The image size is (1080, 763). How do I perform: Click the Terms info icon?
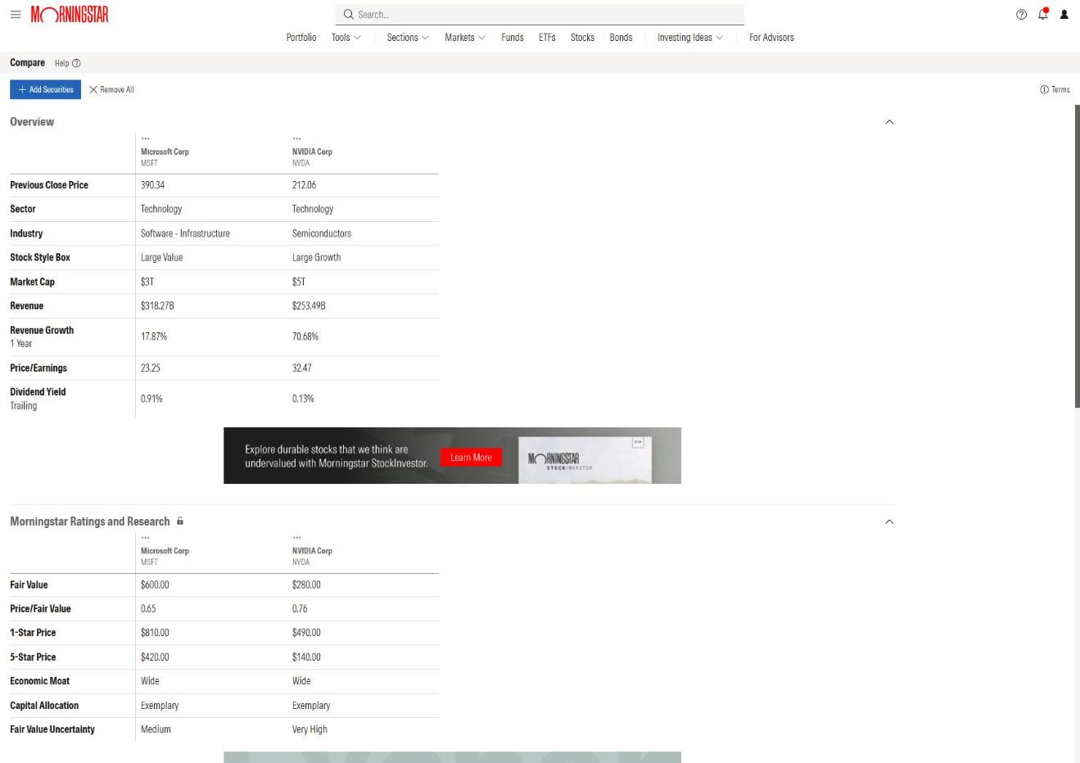click(x=1044, y=90)
